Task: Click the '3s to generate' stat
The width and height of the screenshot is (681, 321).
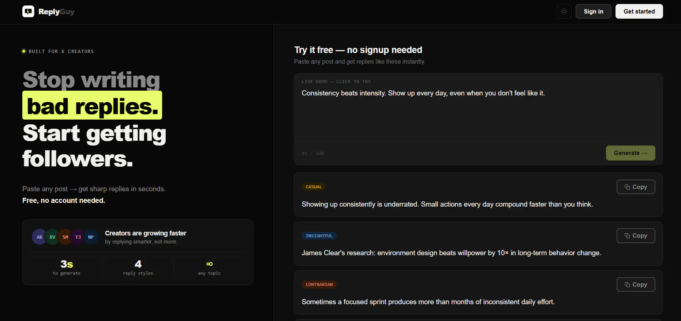Action: point(67,268)
